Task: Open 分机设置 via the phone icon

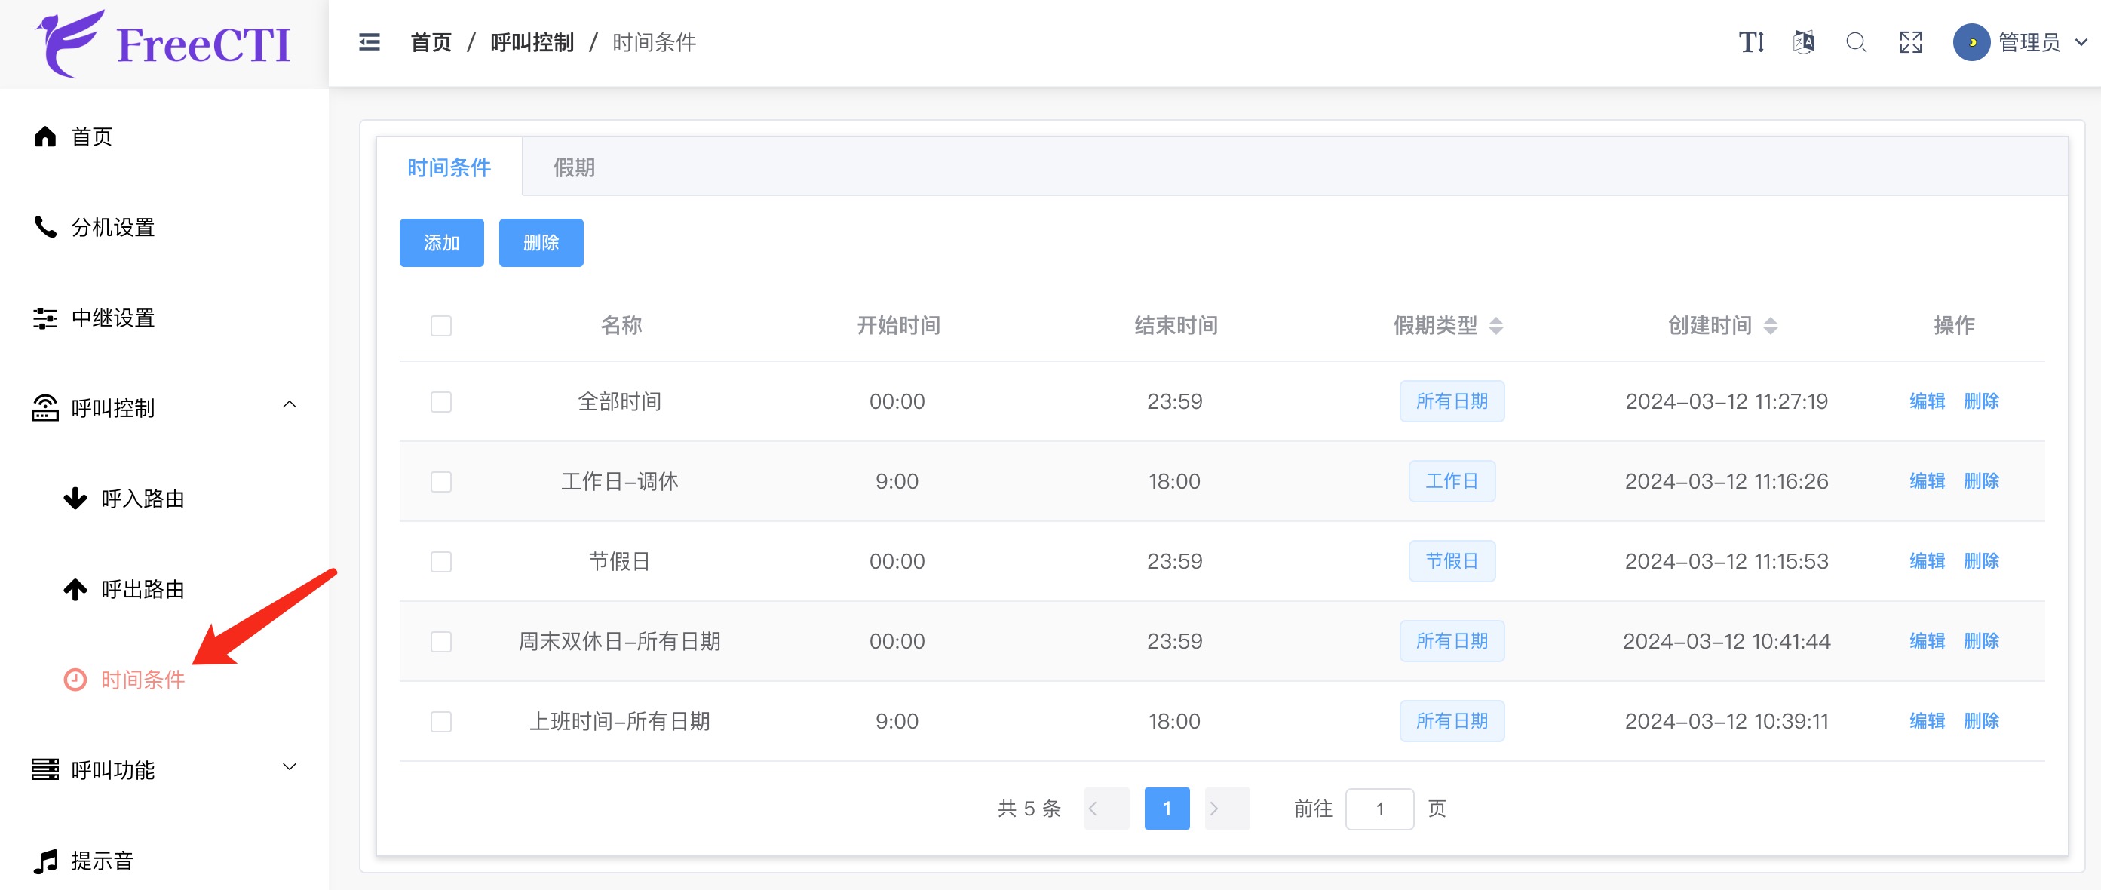Action: (44, 227)
